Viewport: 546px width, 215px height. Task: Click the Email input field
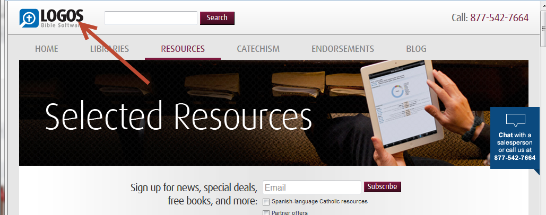pos(312,187)
